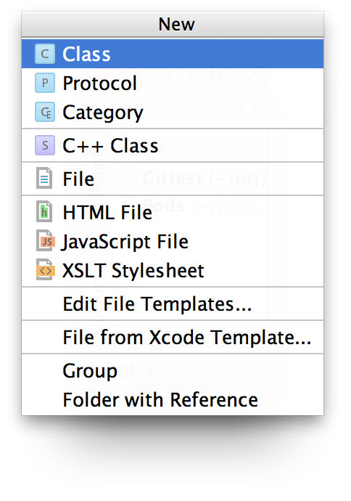Choose Protocol from the New menu
351x501 pixels.
(173, 83)
